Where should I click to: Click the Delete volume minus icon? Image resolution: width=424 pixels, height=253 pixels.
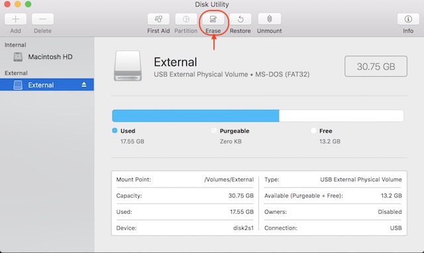pyautogui.click(x=42, y=19)
